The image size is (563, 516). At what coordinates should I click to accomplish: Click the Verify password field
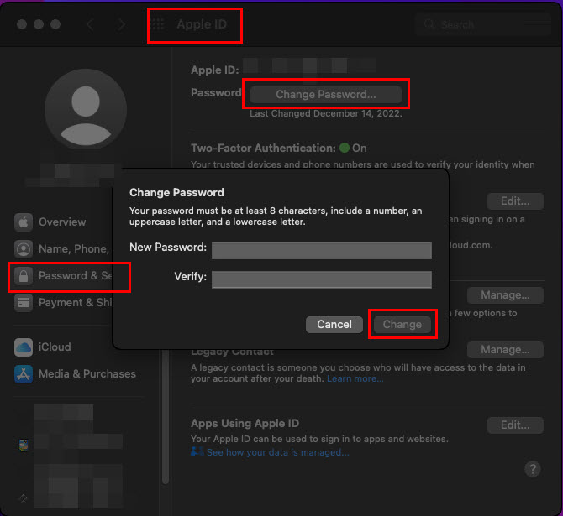click(x=321, y=279)
